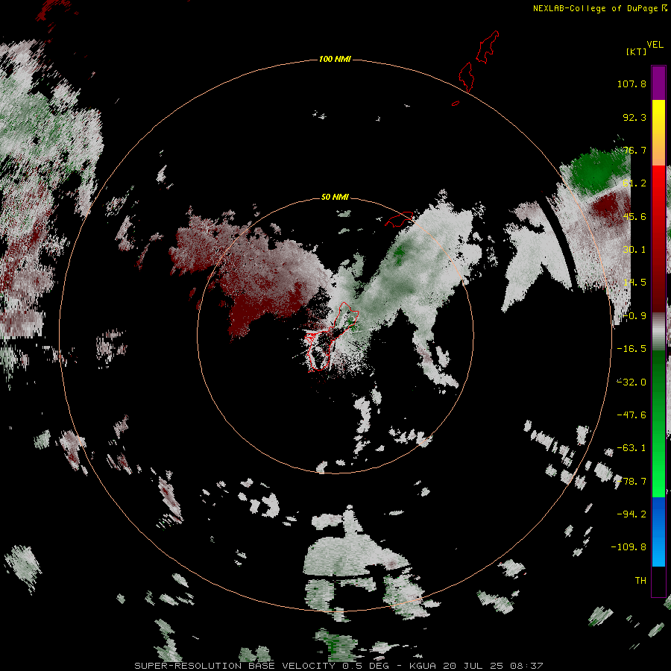
Task: Select the 45.6 scale value
Action: 634,216
